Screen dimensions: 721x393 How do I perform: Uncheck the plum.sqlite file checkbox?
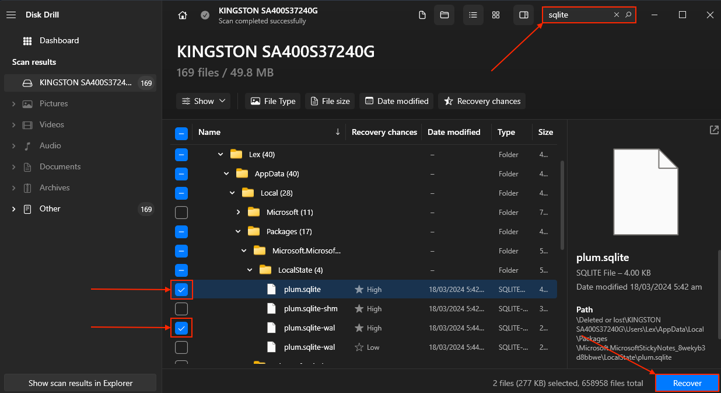pyautogui.click(x=181, y=290)
